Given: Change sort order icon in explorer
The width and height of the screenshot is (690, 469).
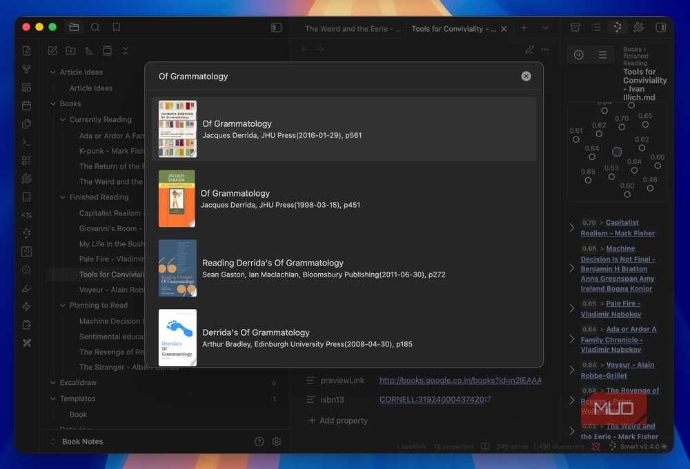Looking at the screenshot, I should pos(89,50).
